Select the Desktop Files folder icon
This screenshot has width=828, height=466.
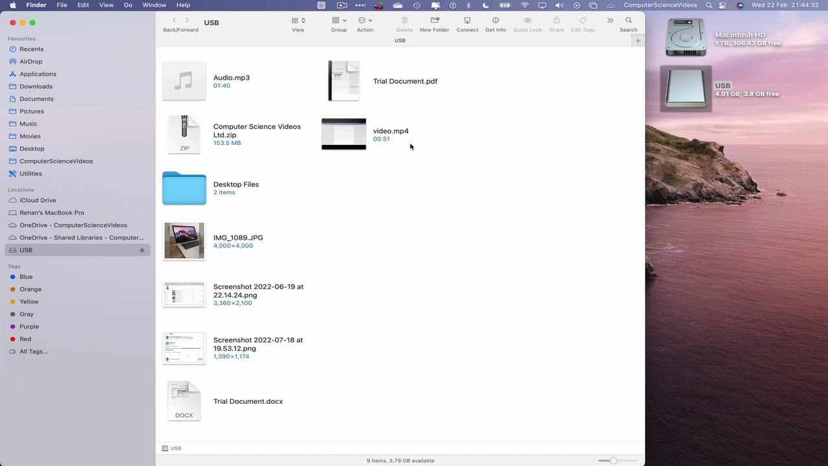[x=184, y=188]
